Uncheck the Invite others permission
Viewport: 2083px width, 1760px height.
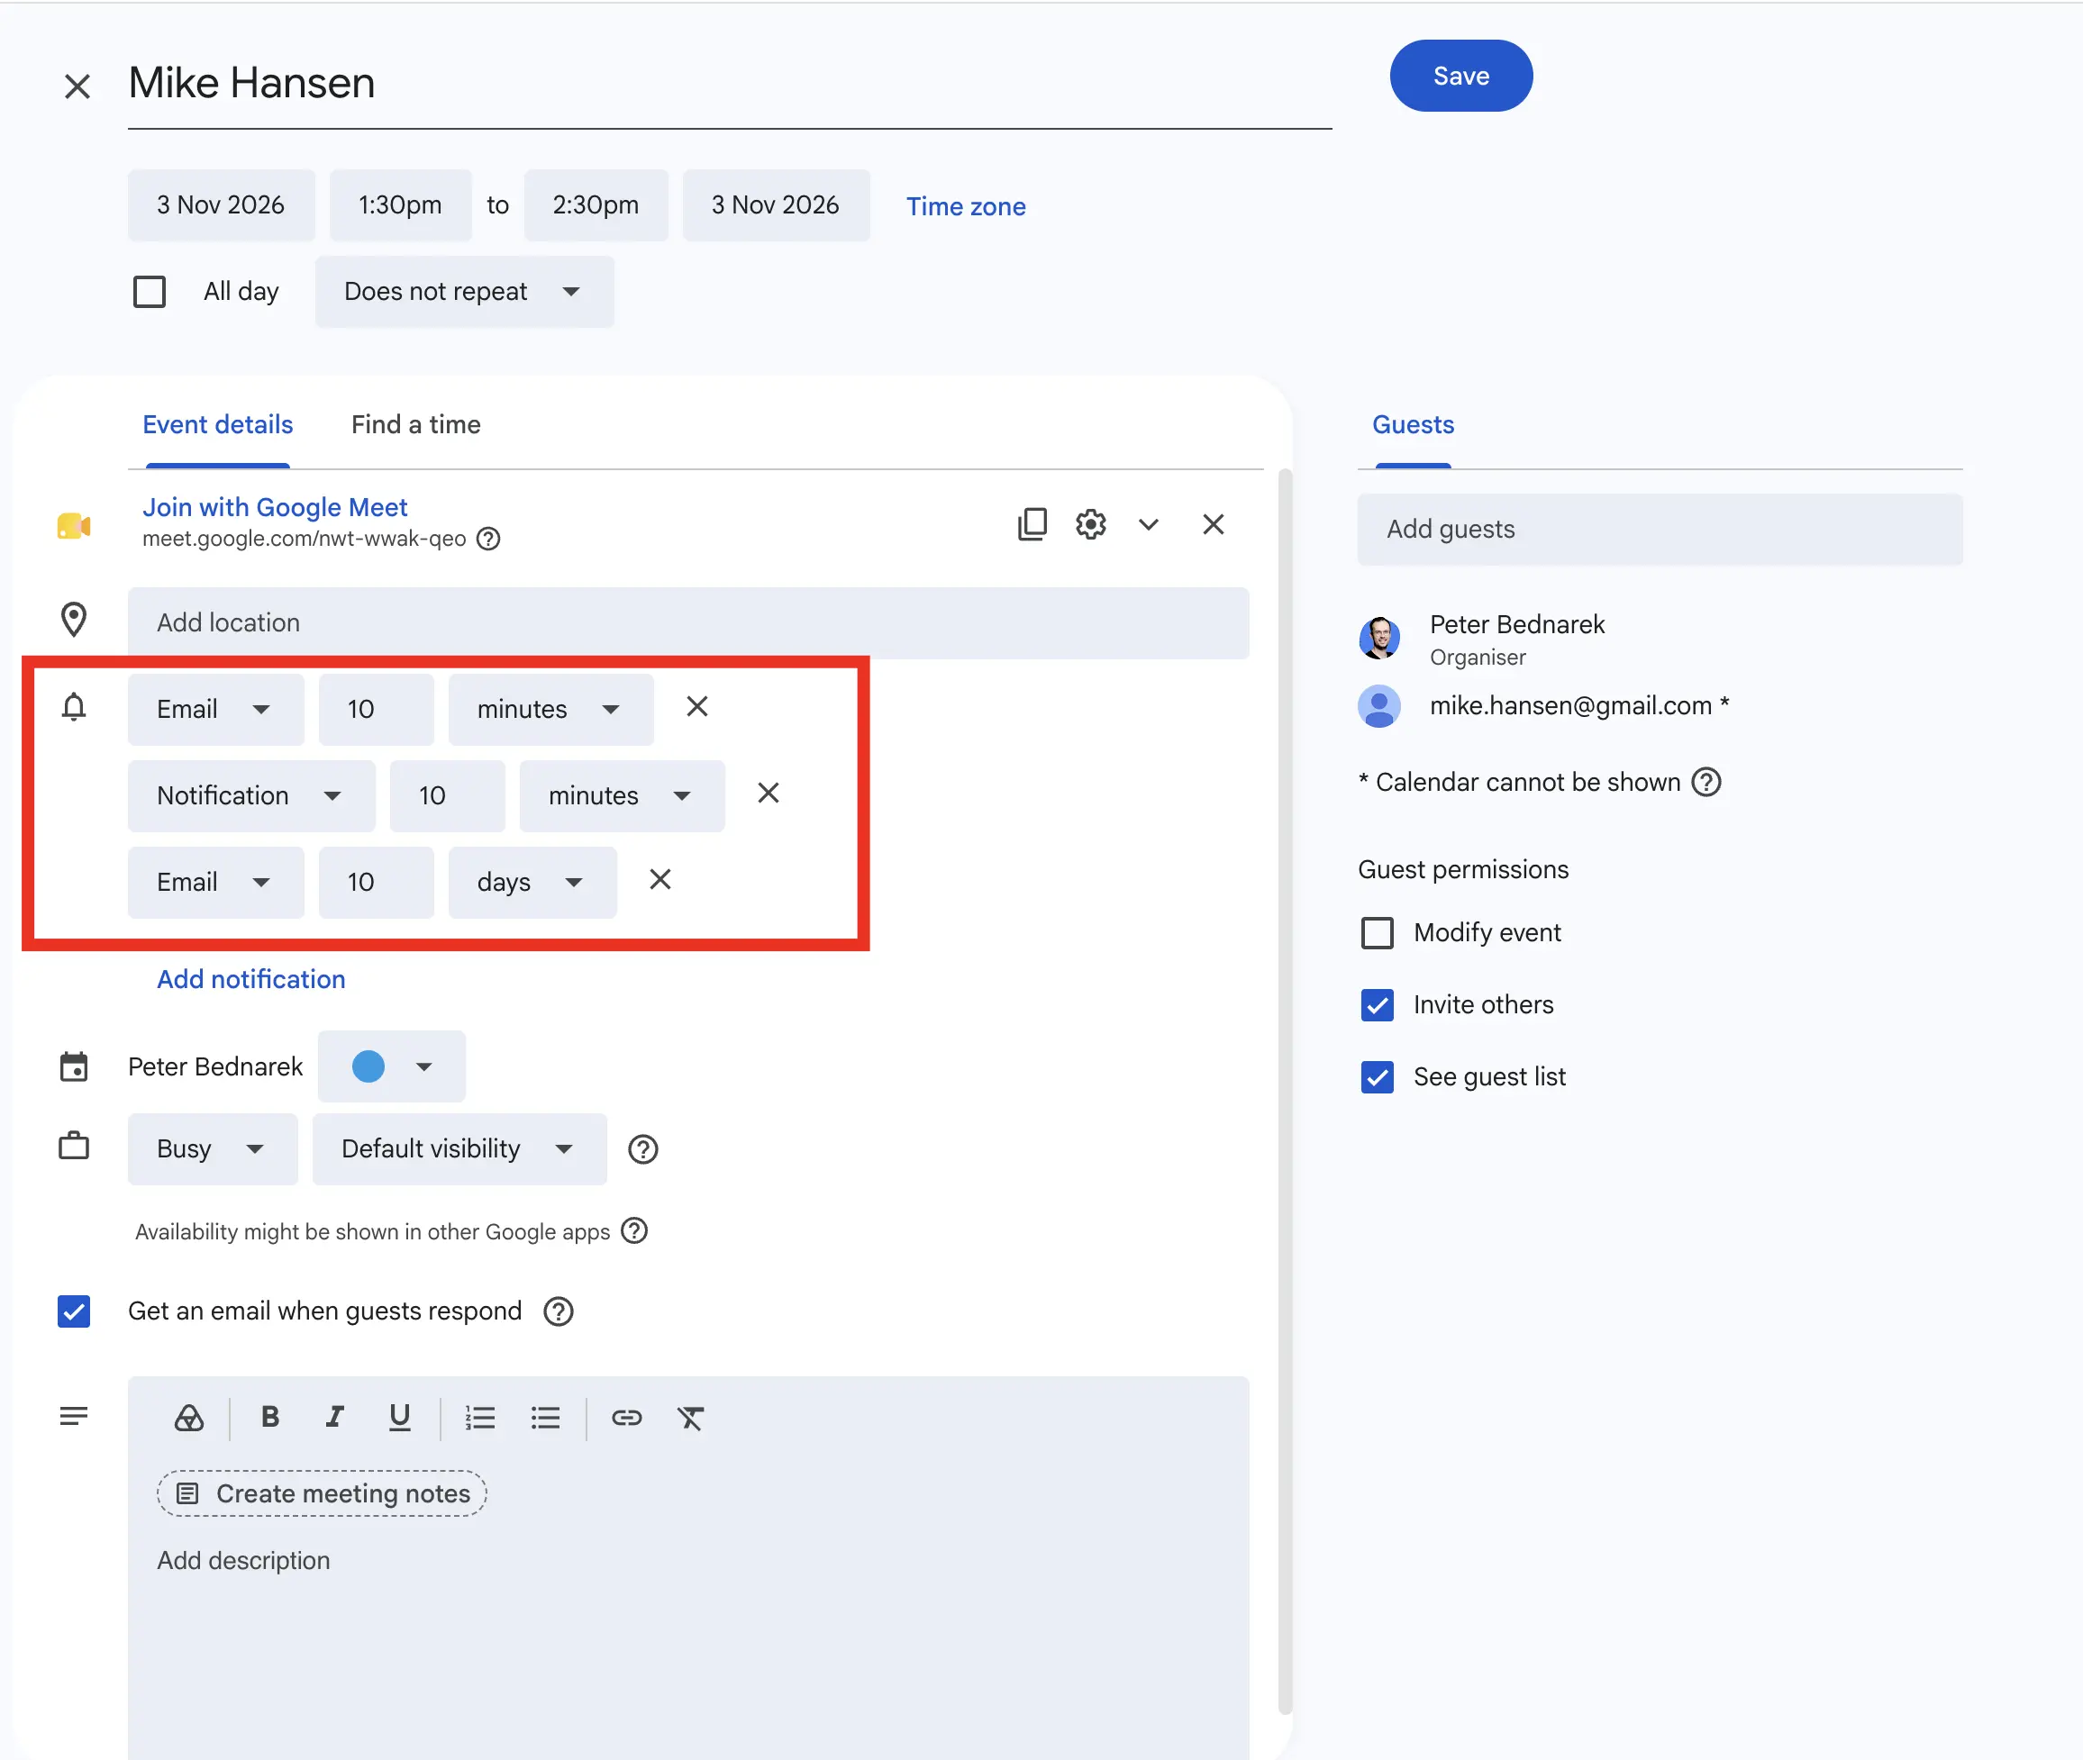1378,1004
